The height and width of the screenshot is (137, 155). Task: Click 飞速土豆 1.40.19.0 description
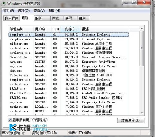coord(97,75)
